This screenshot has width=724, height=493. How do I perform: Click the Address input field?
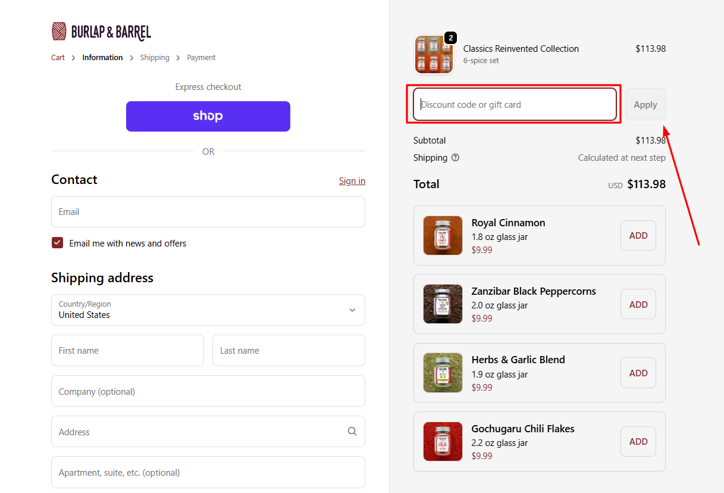point(208,431)
